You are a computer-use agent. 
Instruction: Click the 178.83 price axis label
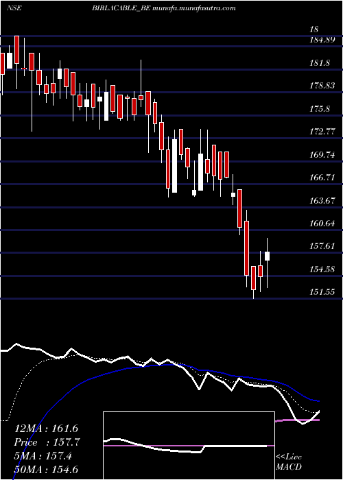(x=322, y=86)
